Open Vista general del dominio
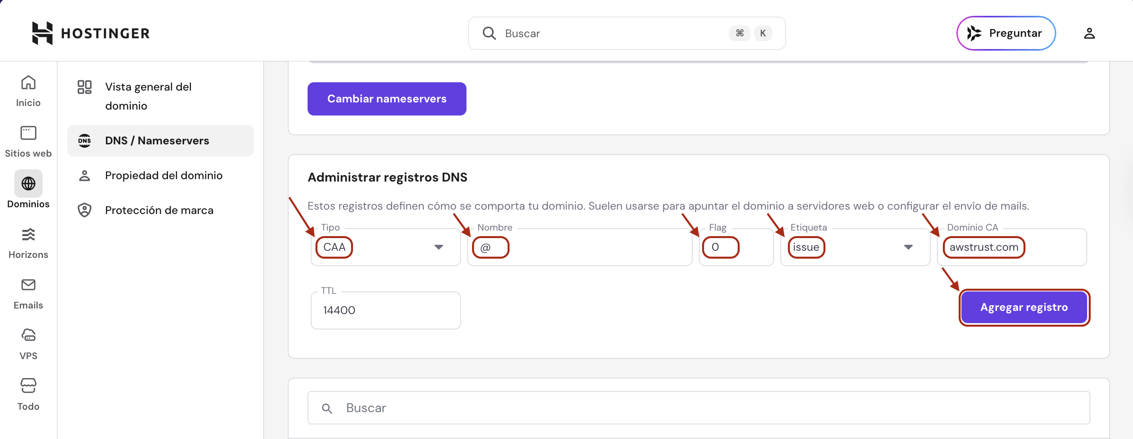 (148, 96)
